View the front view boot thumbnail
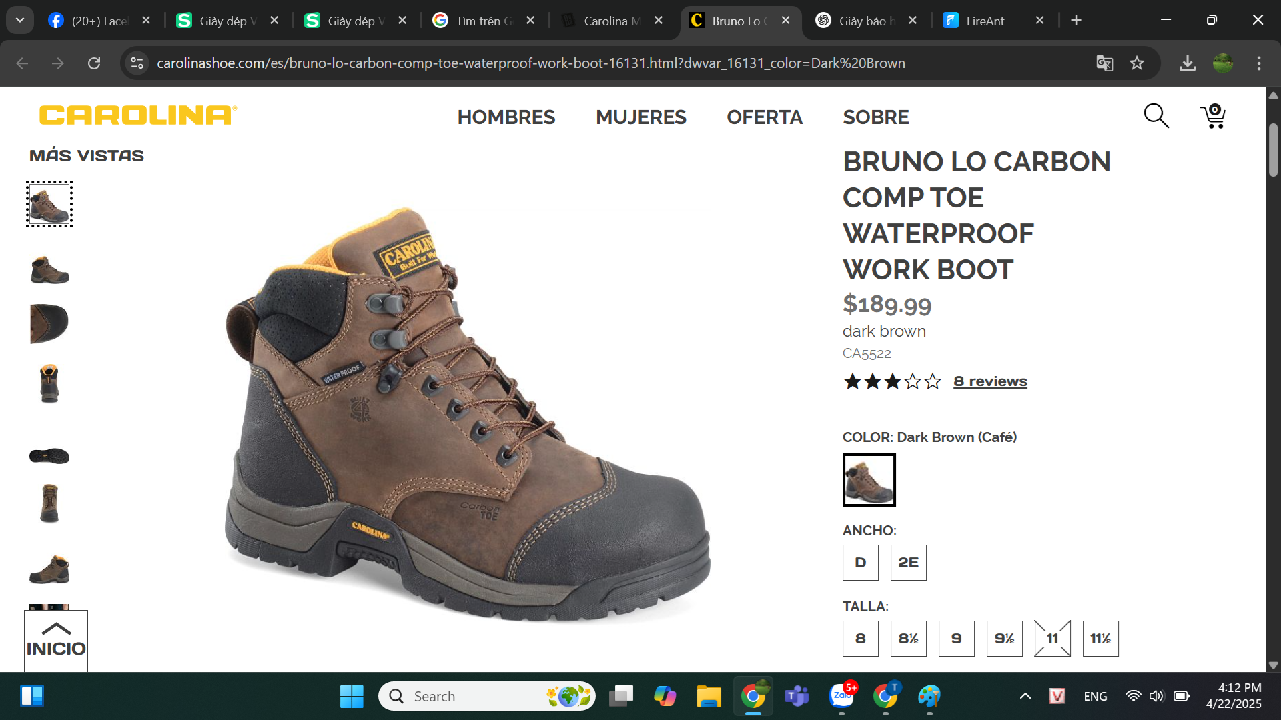Screen dimensions: 1281x720 (49, 503)
